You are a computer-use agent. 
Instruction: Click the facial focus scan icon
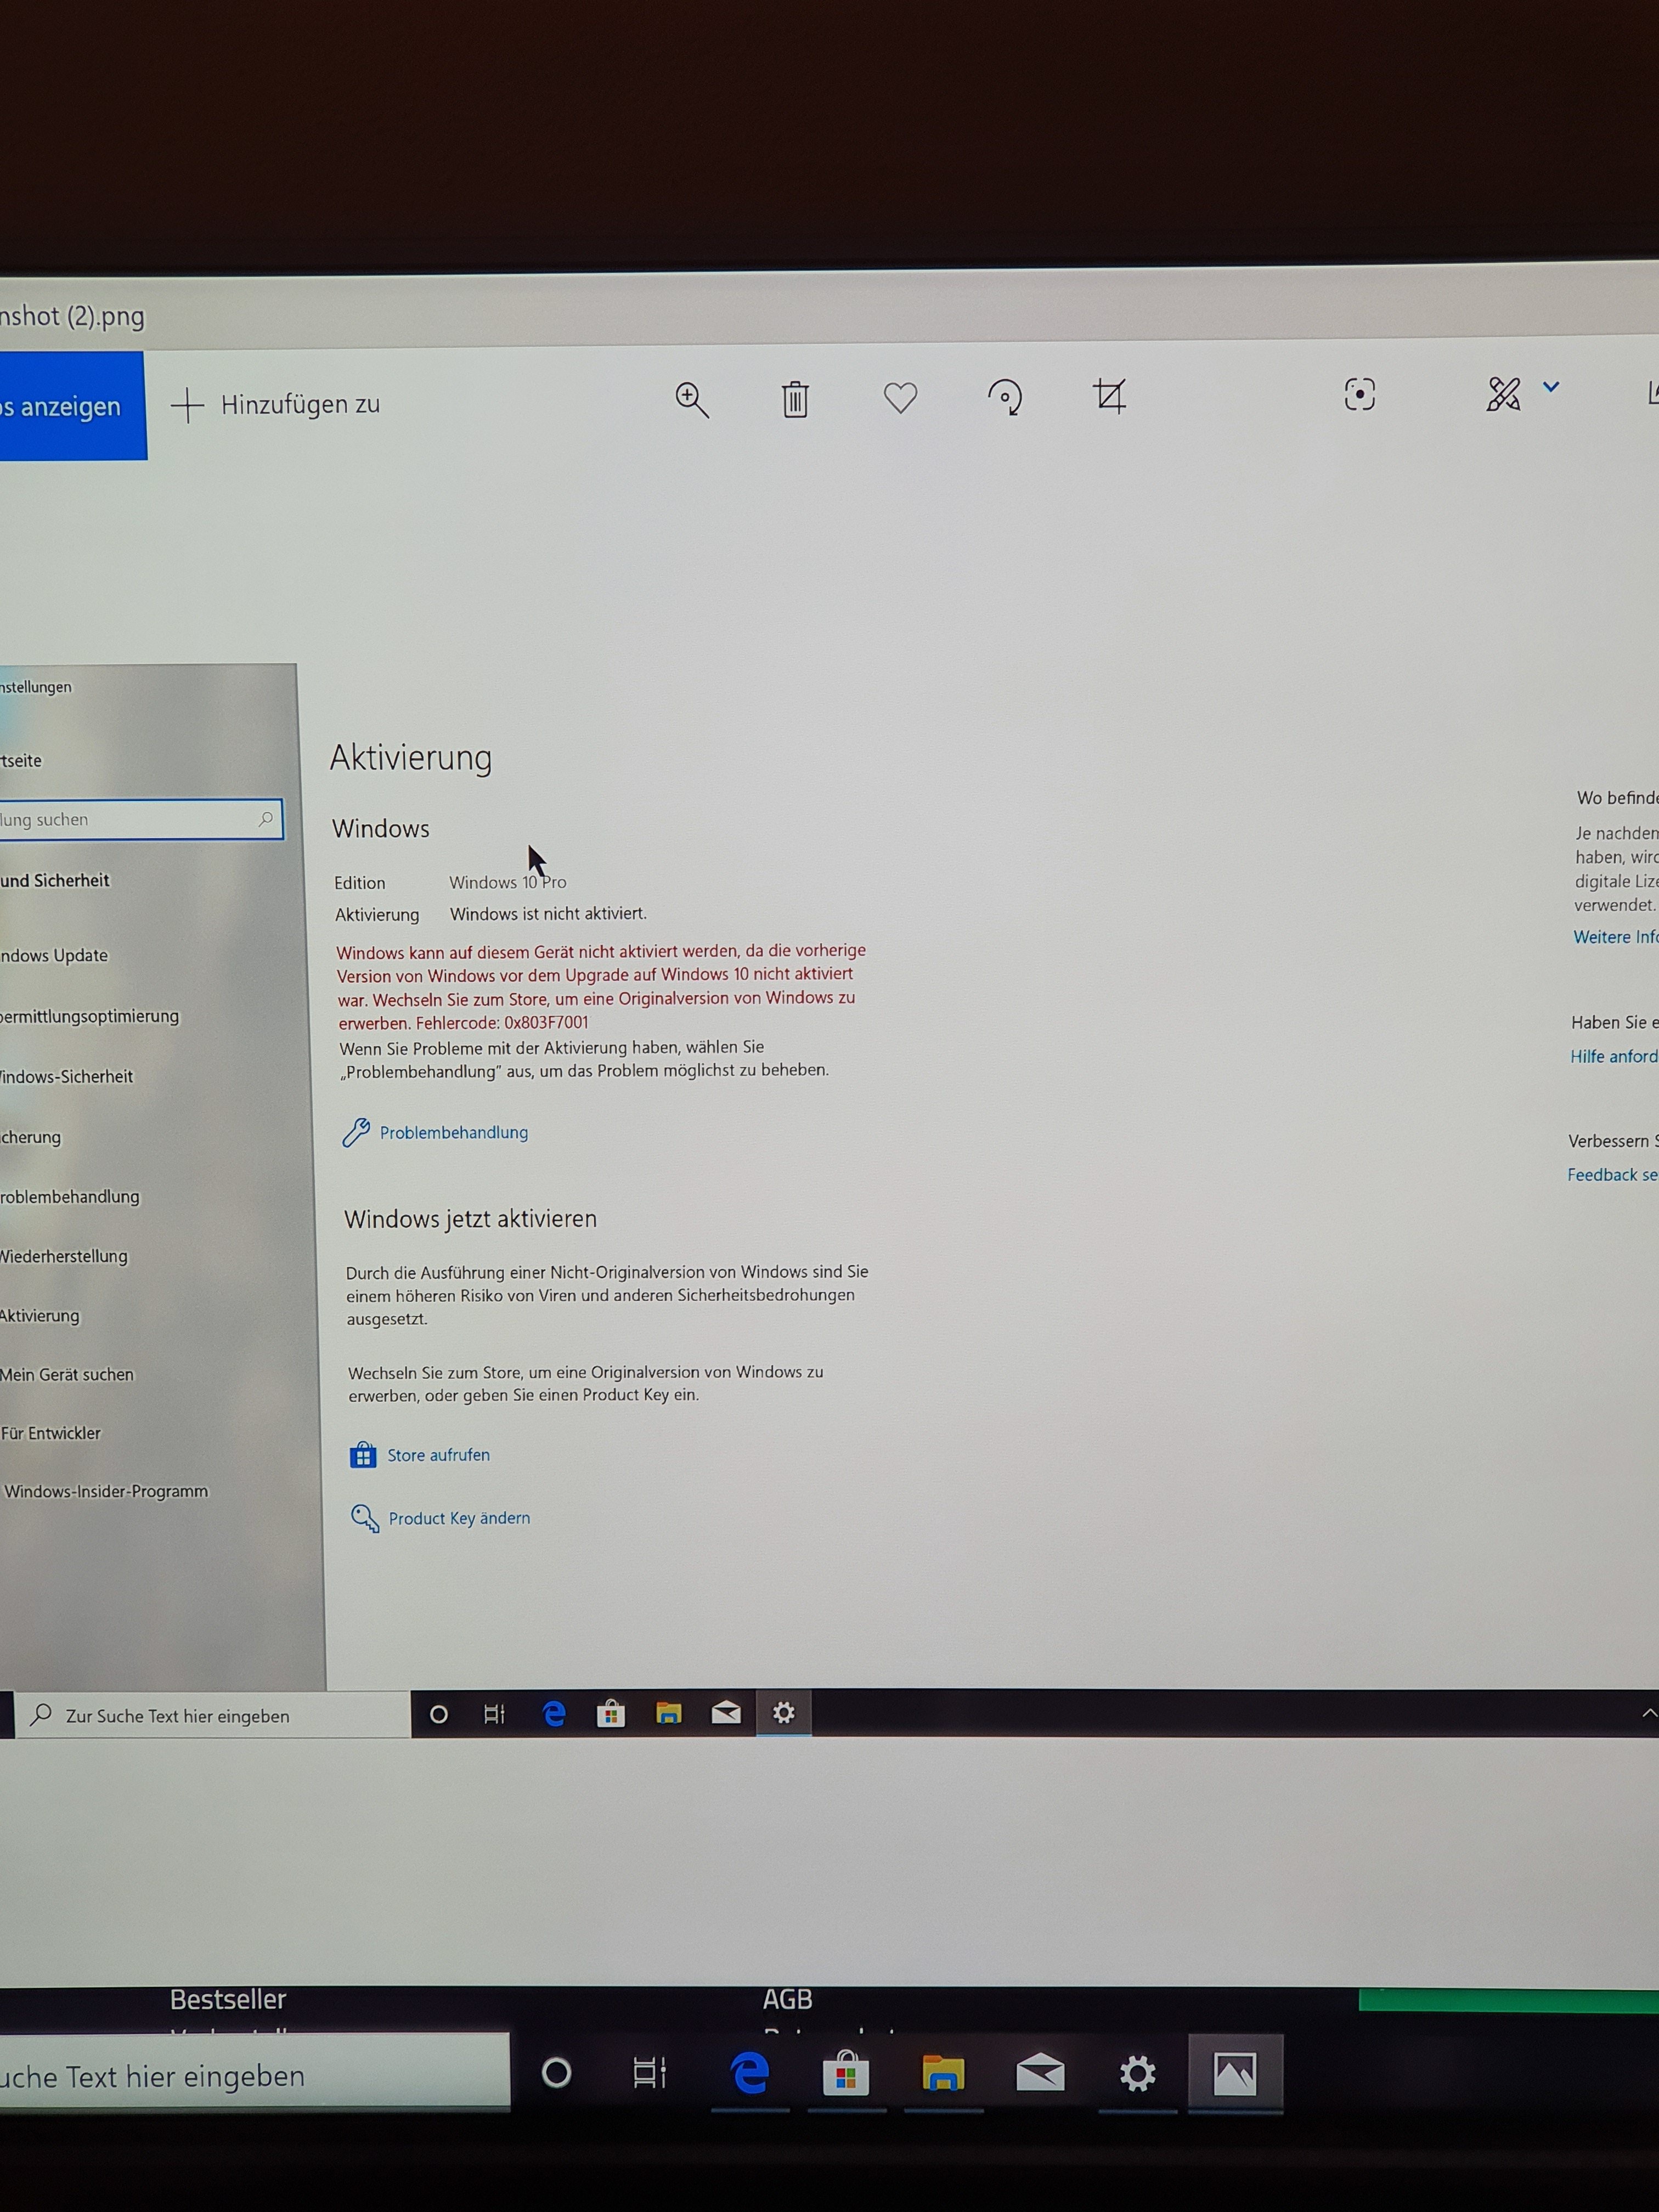(x=1359, y=394)
